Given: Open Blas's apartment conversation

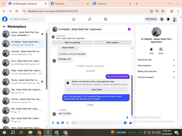Looking at the screenshot, I should (23, 91).
